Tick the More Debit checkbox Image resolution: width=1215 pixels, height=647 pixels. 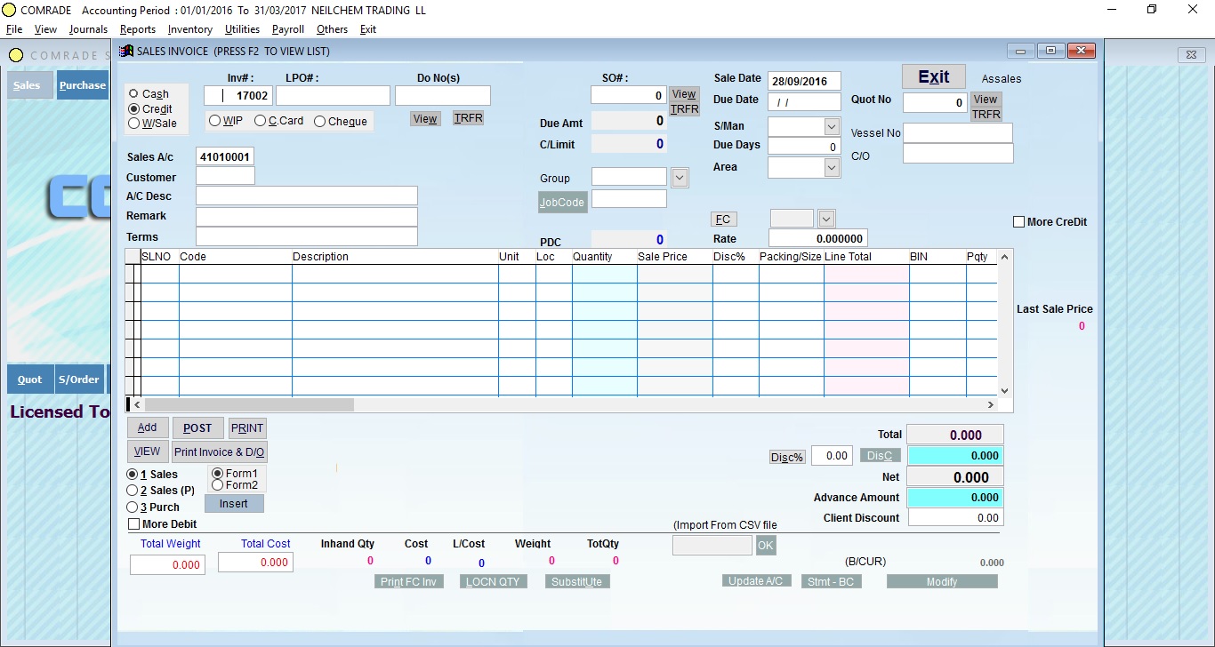134,524
